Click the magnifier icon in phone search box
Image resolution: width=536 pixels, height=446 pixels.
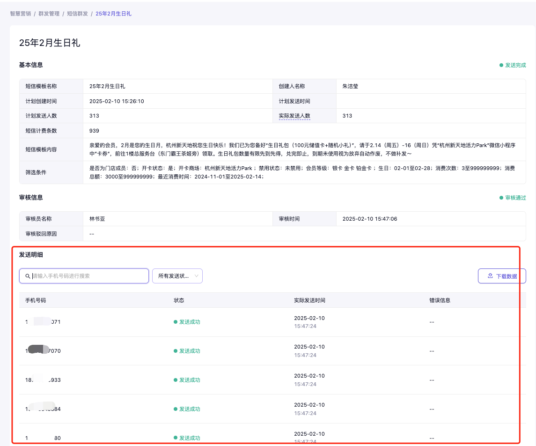pyautogui.click(x=28, y=276)
